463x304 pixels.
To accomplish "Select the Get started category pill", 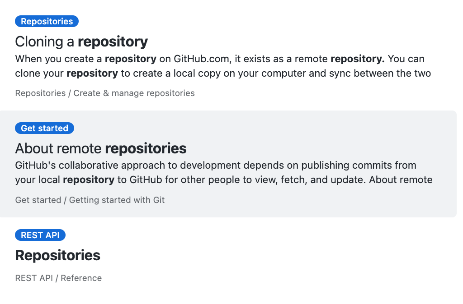I will (x=44, y=128).
